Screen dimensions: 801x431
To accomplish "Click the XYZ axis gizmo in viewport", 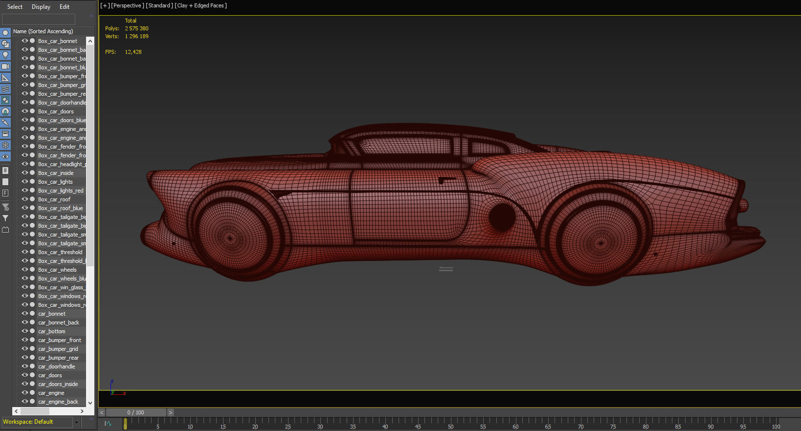I will coord(117,388).
